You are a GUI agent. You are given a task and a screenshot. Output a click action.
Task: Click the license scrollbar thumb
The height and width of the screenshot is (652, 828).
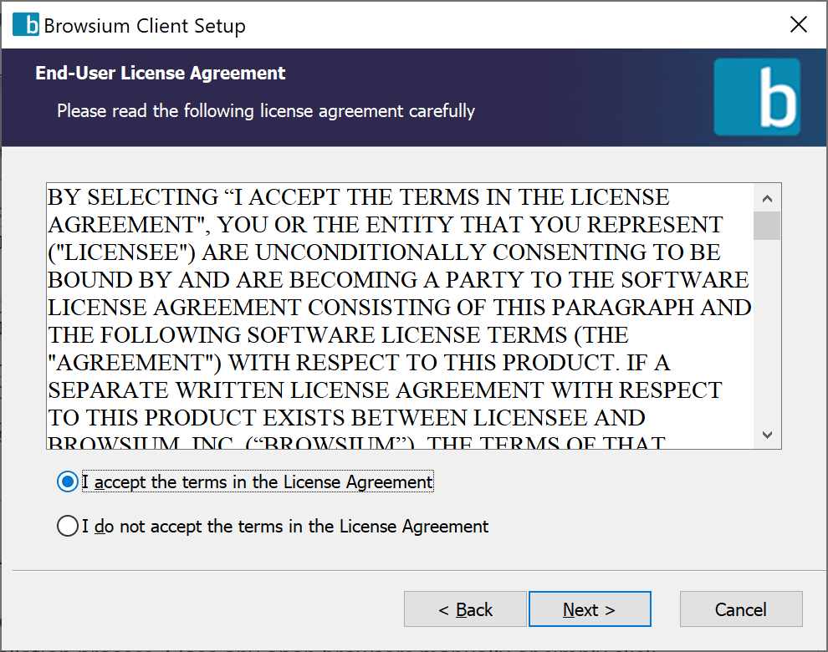767,226
